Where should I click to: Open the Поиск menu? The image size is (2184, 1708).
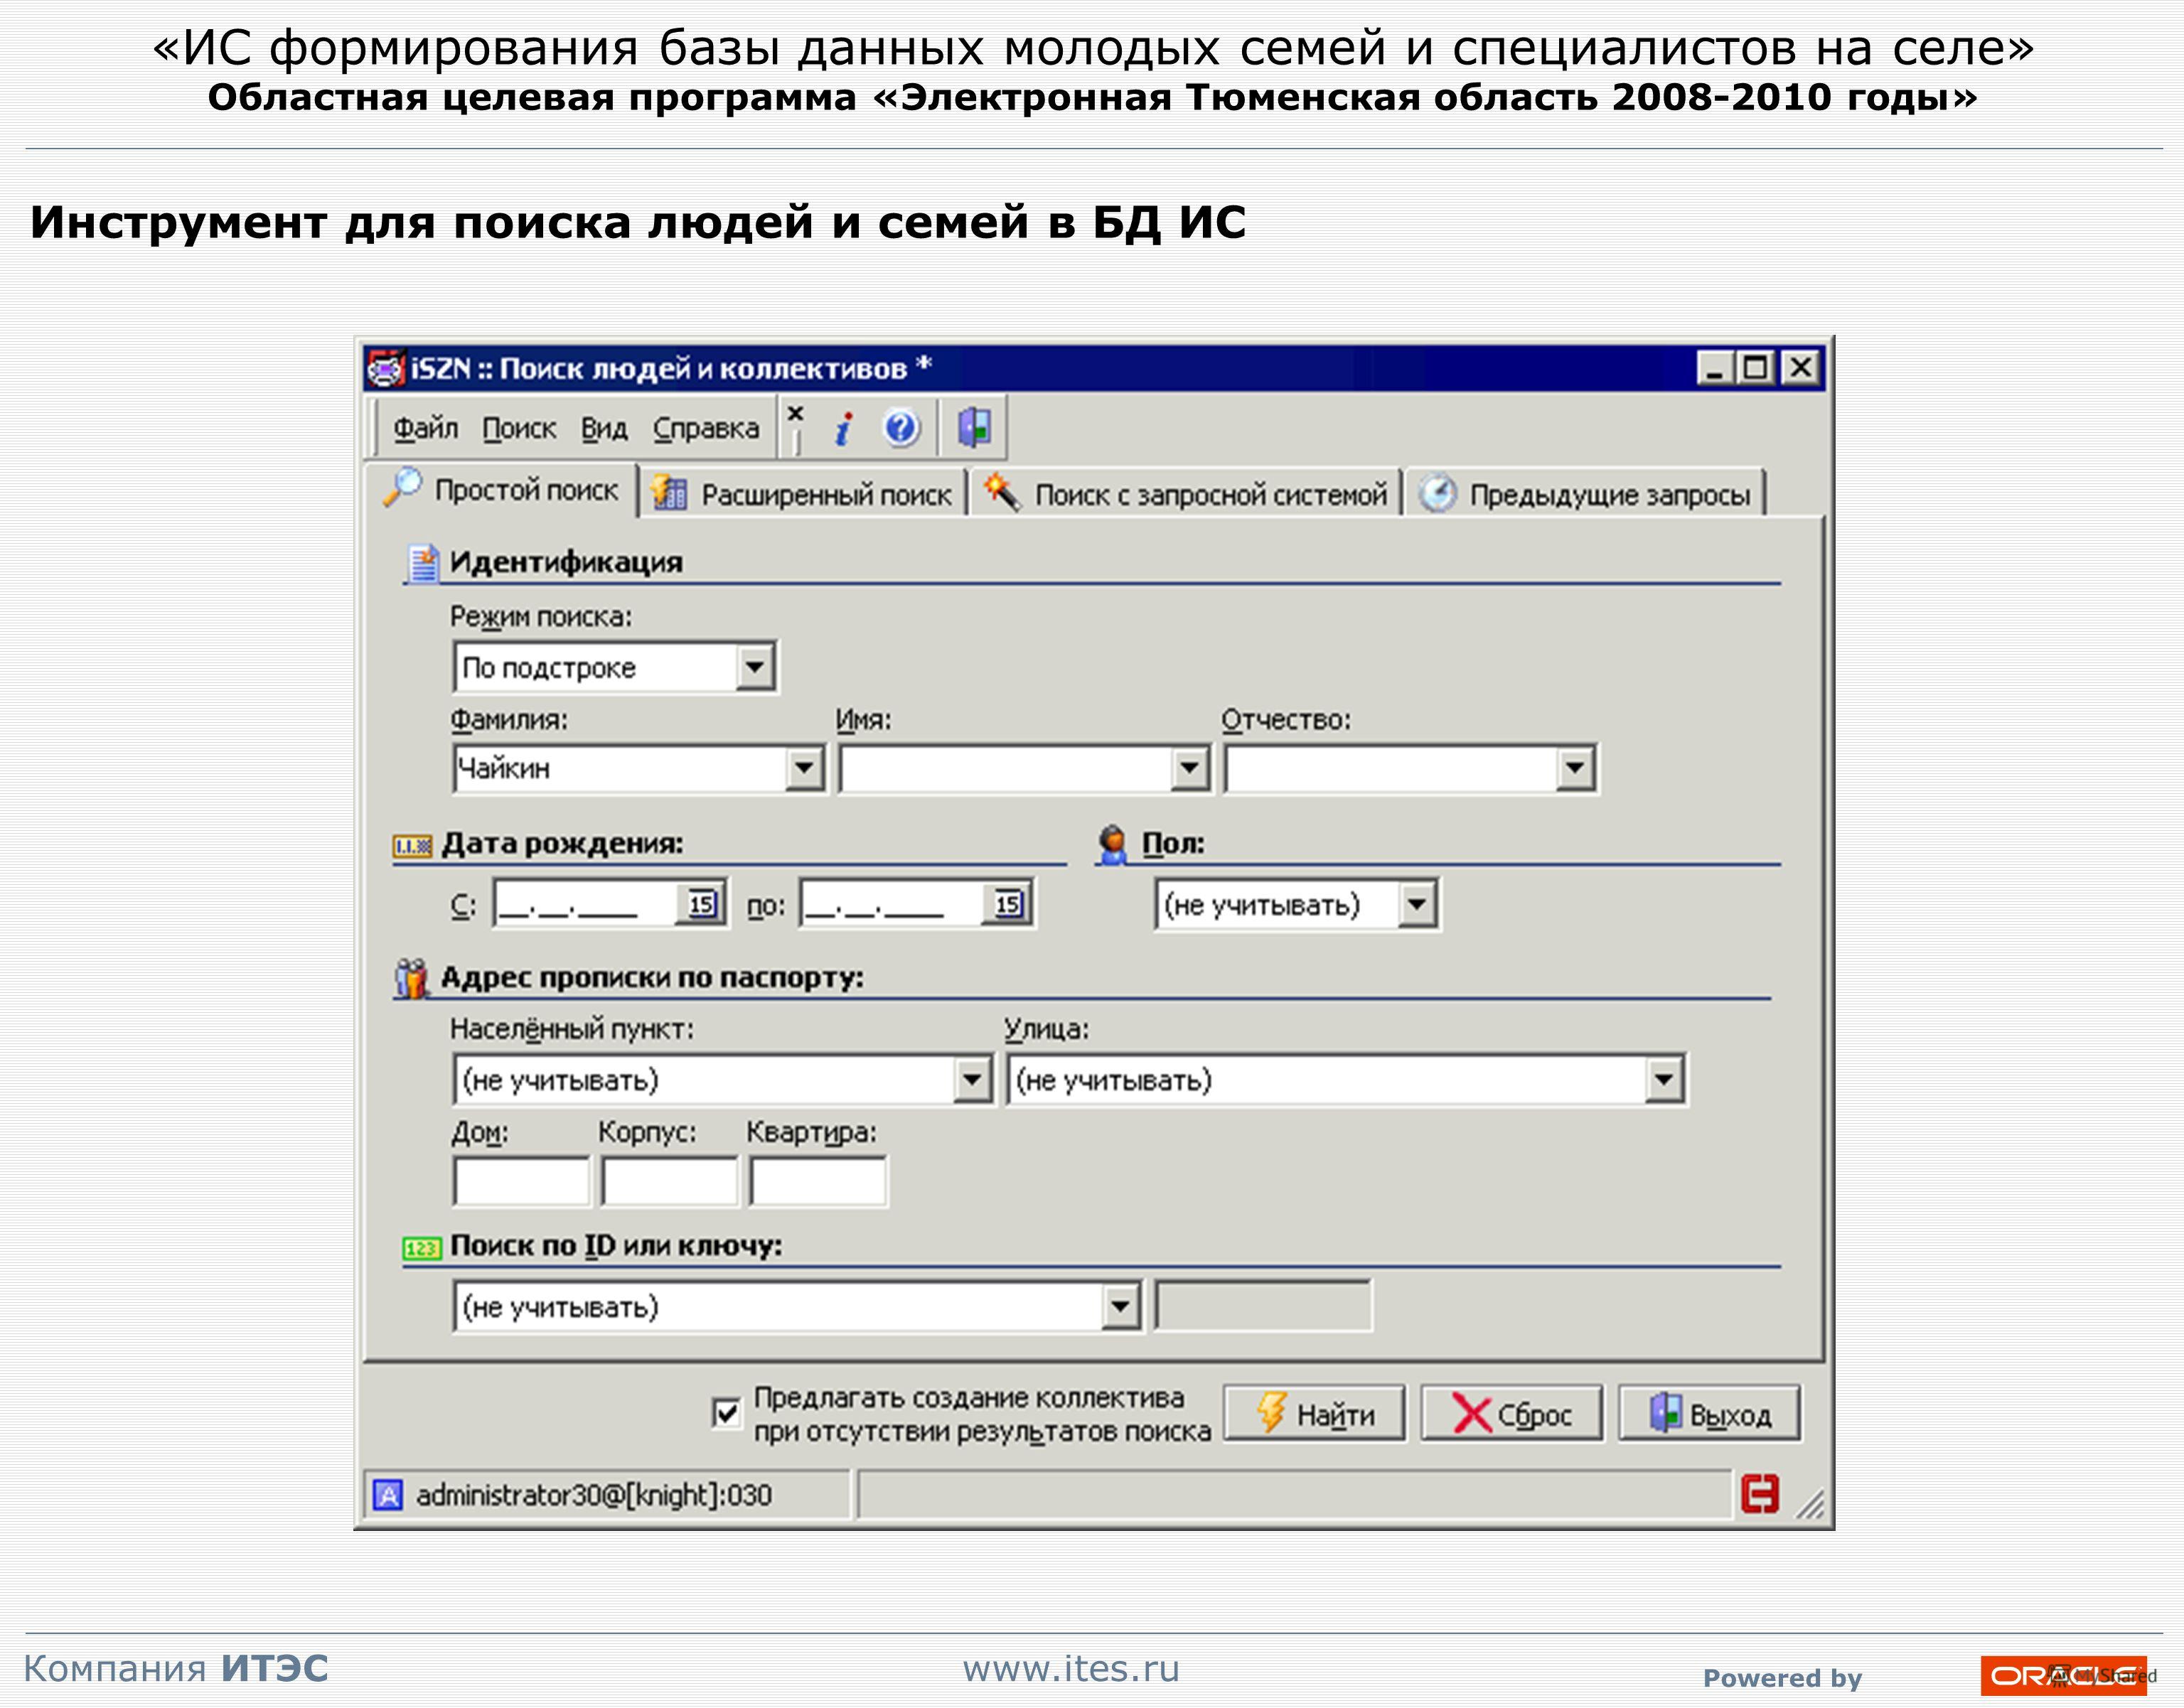(519, 429)
